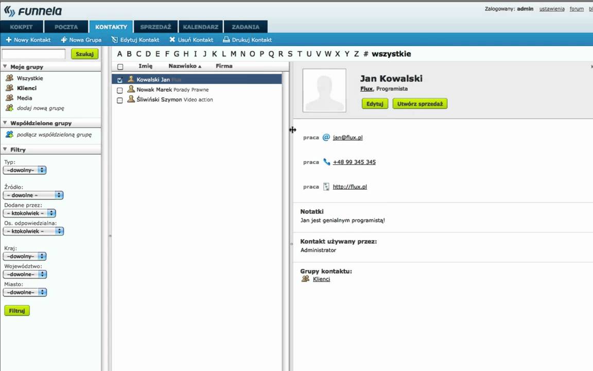This screenshot has width=593, height=371.
Task: Check the Nowak Marek checkbox
Action: [x=120, y=91]
